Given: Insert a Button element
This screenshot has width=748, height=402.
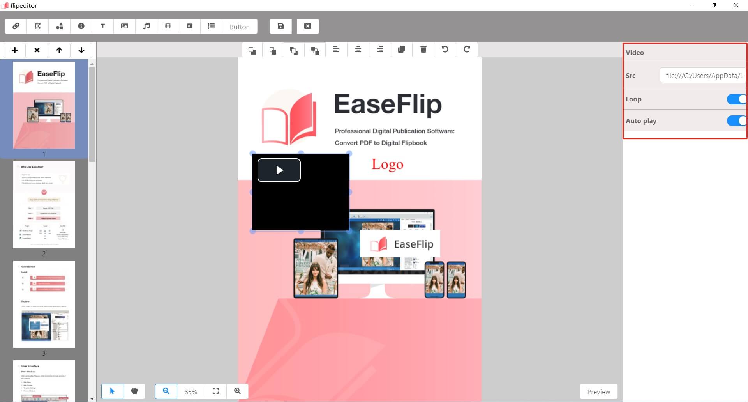Looking at the screenshot, I should click(x=240, y=27).
